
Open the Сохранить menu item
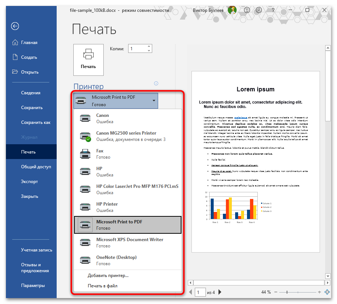click(31, 108)
